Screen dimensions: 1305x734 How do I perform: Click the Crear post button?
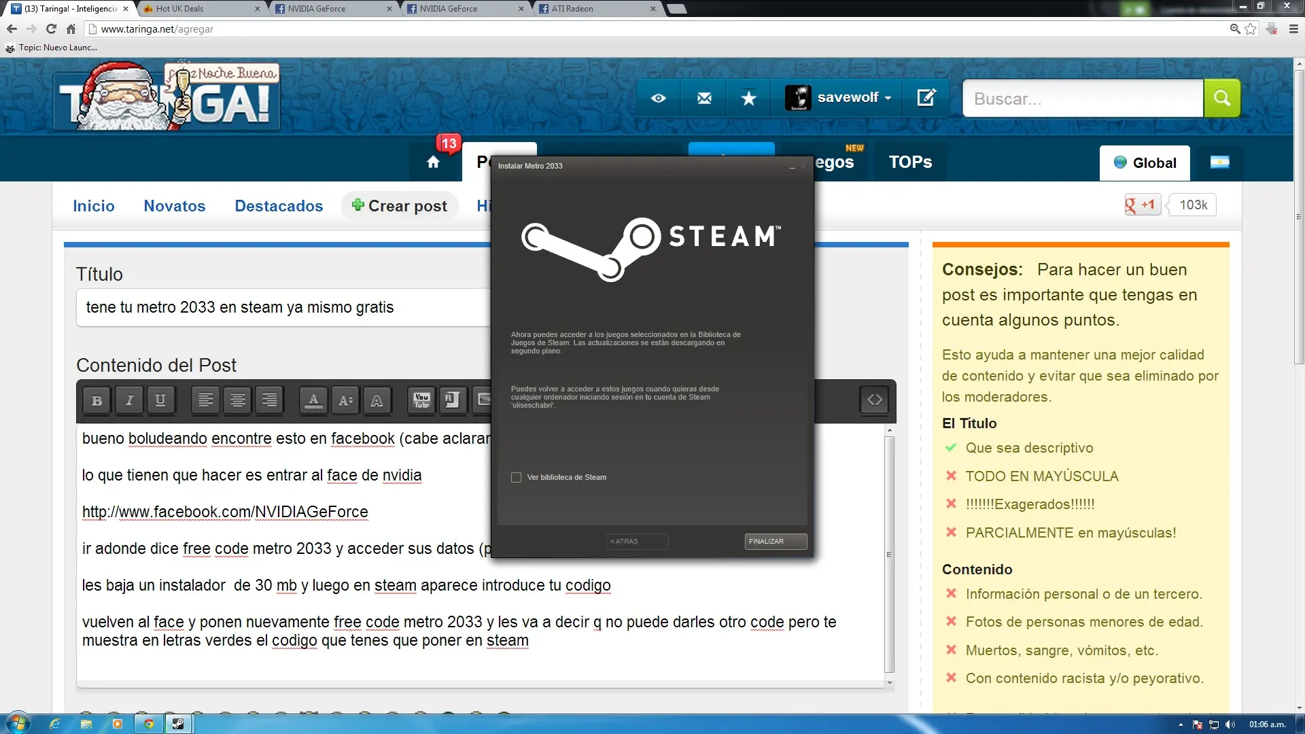pyautogui.click(x=399, y=206)
